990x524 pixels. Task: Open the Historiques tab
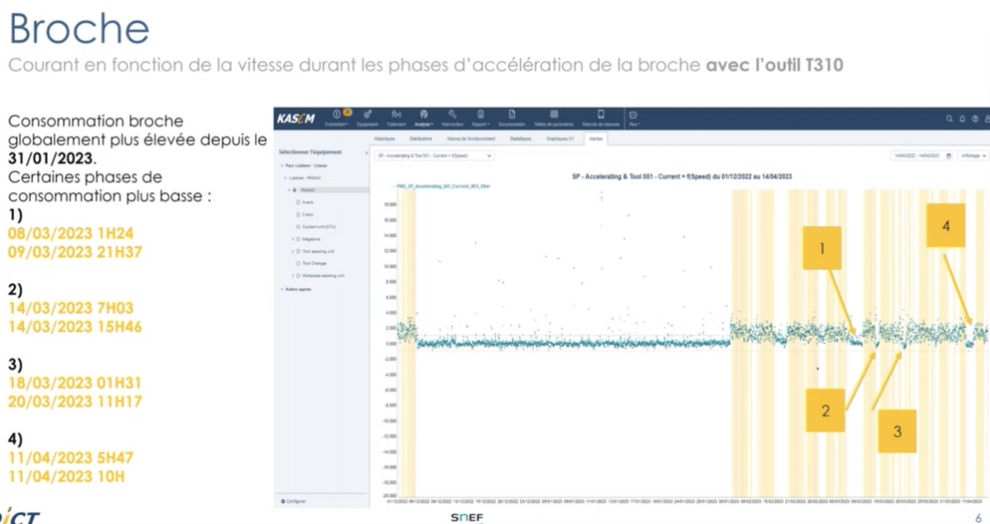(x=384, y=139)
